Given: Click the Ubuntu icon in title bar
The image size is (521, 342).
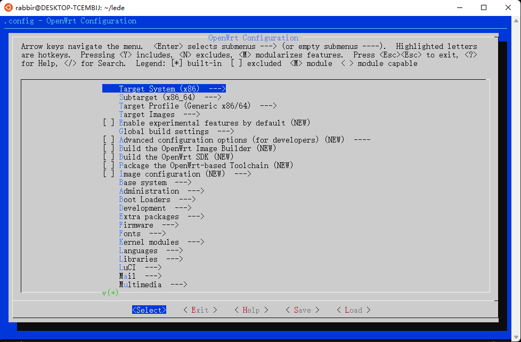Looking at the screenshot, I should pyautogui.click(x=9, y=7).
